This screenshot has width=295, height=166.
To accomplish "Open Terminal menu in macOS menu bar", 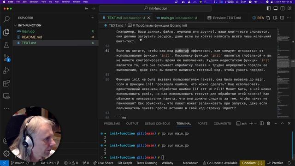I will pos(65,2).
